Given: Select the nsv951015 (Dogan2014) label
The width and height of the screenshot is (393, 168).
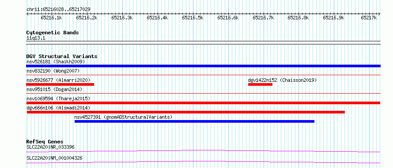Looking at the screenshot, I should [x=54, y=89].
